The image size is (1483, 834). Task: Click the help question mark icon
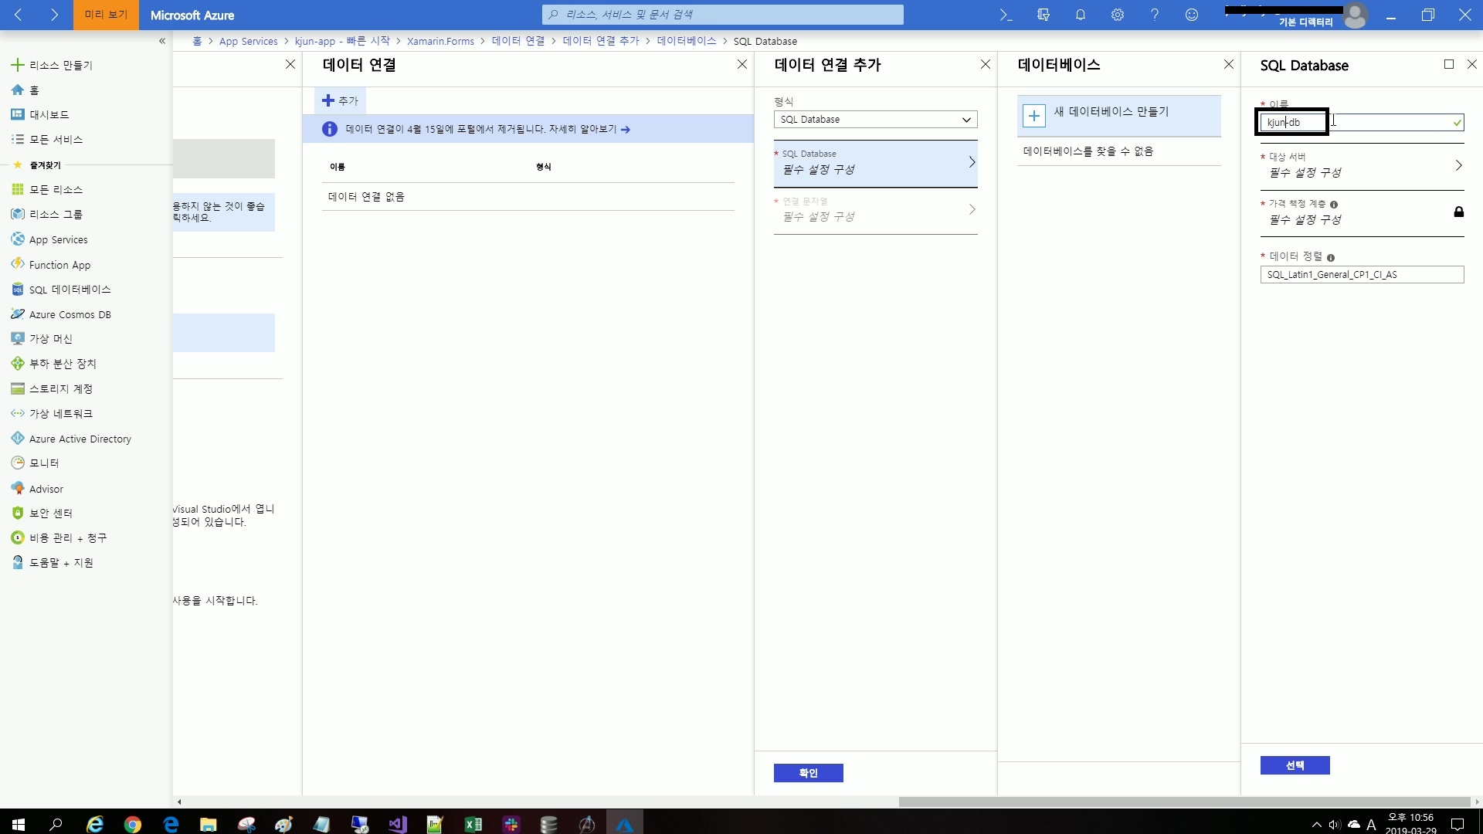click(x=1154, y=15)
